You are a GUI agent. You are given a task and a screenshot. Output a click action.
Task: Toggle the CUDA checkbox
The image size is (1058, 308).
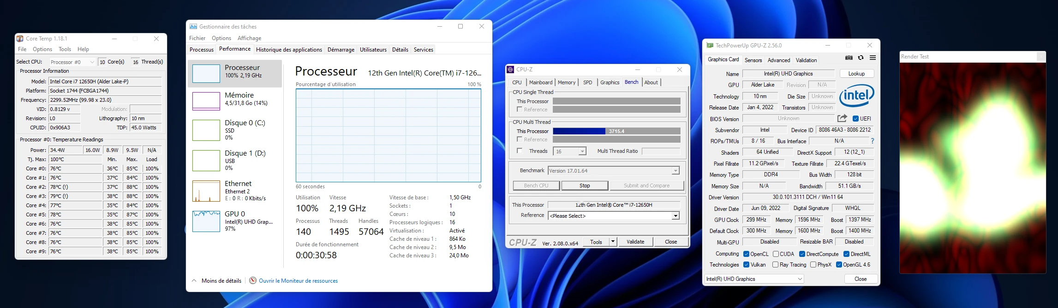tap(776, 254)
